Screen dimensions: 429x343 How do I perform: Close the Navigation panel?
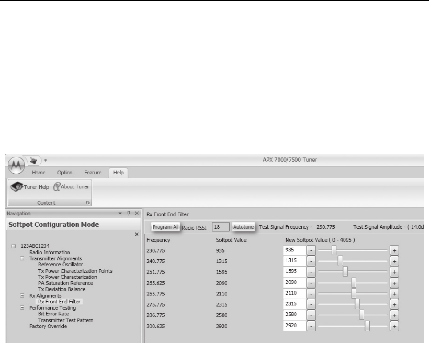(x=137, y=214)
